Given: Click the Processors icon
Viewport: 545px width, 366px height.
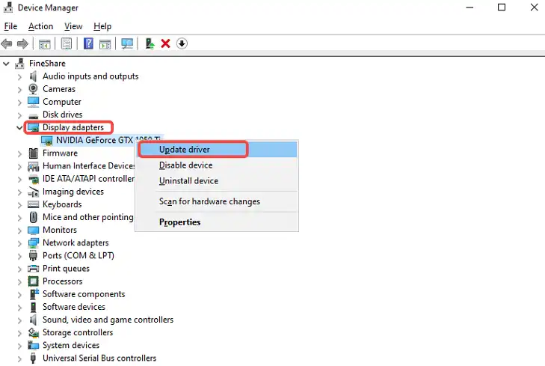Looking at the screenshot, I should (34, 281).
